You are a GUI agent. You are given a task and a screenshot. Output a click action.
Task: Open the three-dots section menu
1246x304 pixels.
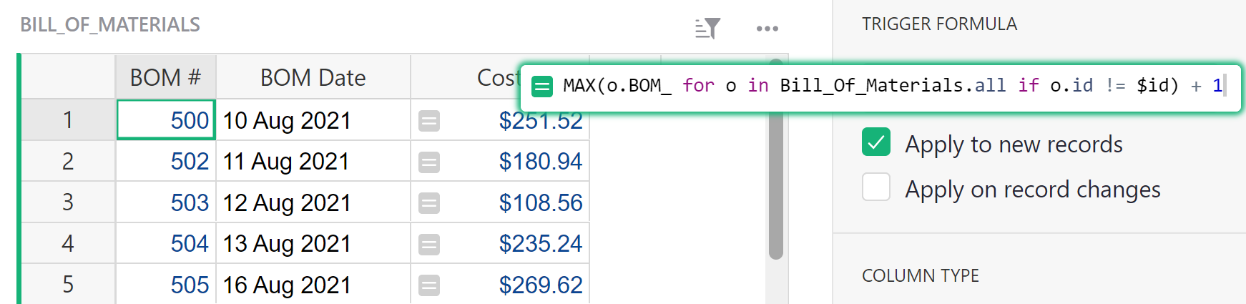coord(767,29)
